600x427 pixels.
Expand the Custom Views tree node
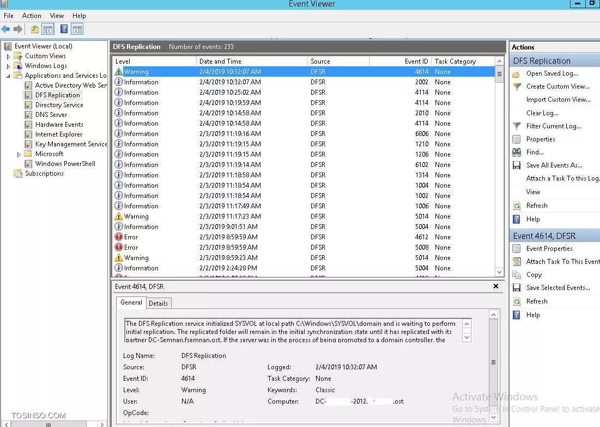pyautogui.click(x=8, y=56)
